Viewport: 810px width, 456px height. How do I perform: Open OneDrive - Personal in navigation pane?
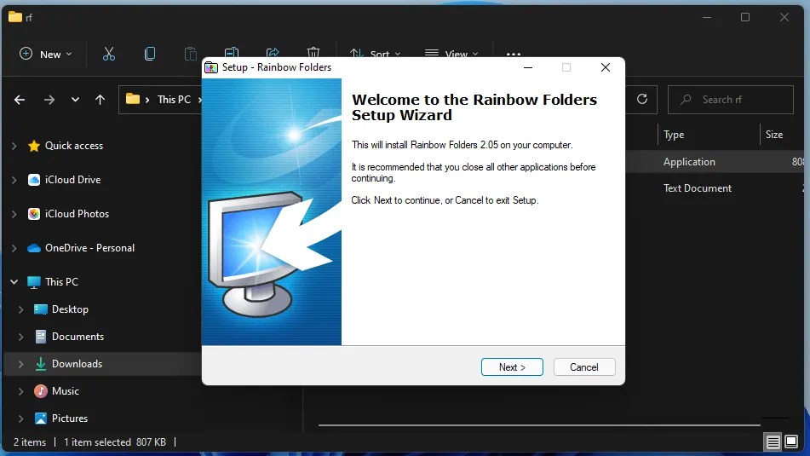click(x=90, y=248)
